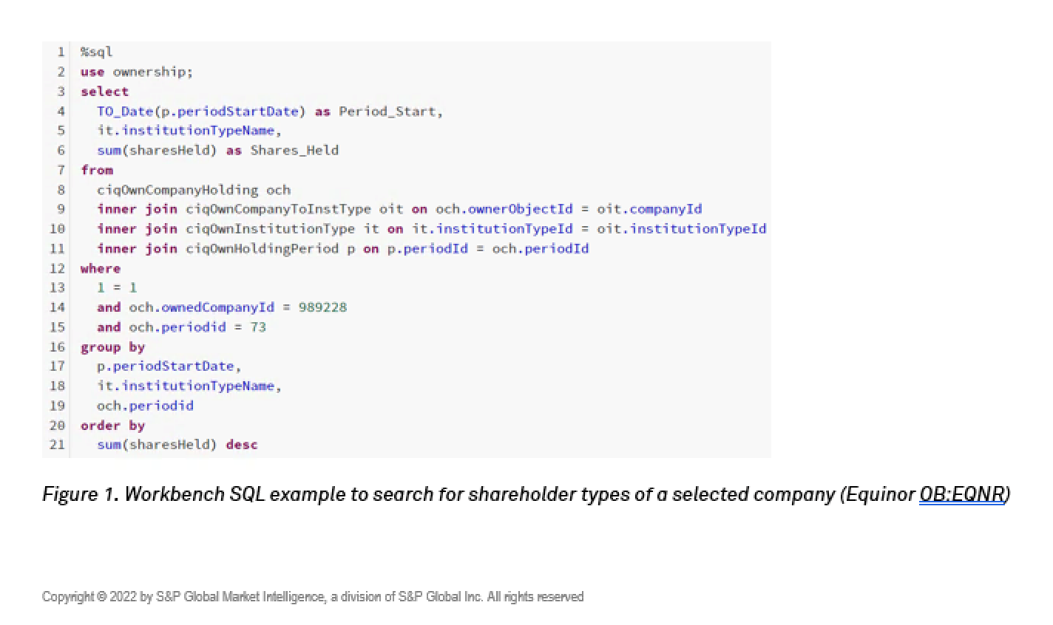Click the company ID value 989228
Viewport: 1053px width, 625px height.
pyautogui.click(x=322, y=307)
